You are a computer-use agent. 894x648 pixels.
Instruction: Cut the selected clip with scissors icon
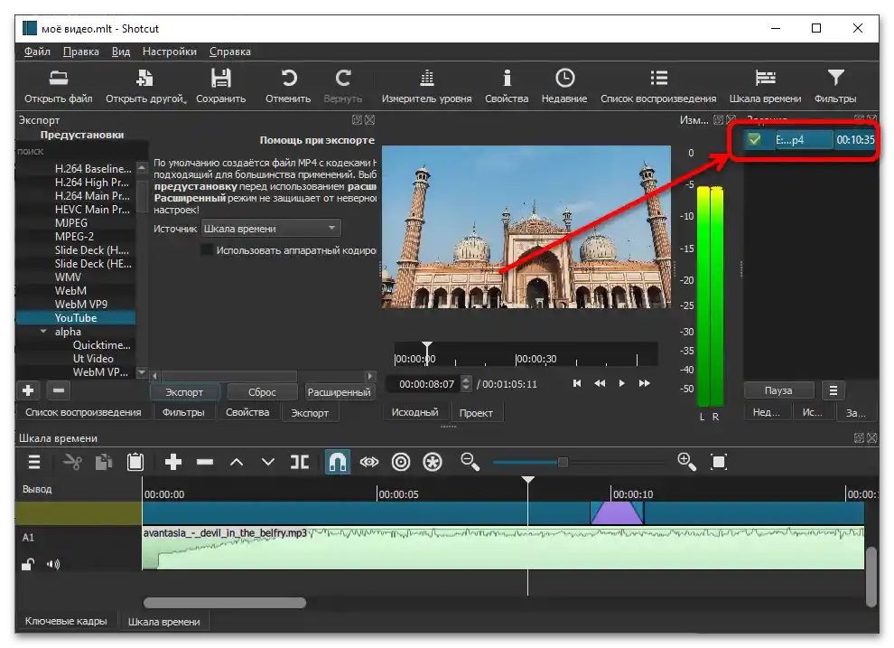coord(72,462)
